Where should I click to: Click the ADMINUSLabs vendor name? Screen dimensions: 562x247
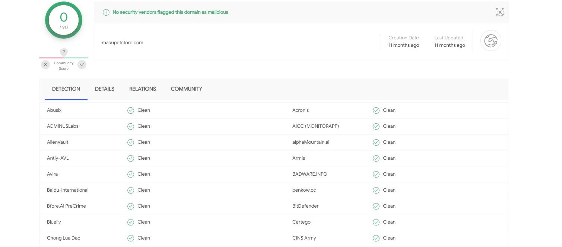point(63,126)
